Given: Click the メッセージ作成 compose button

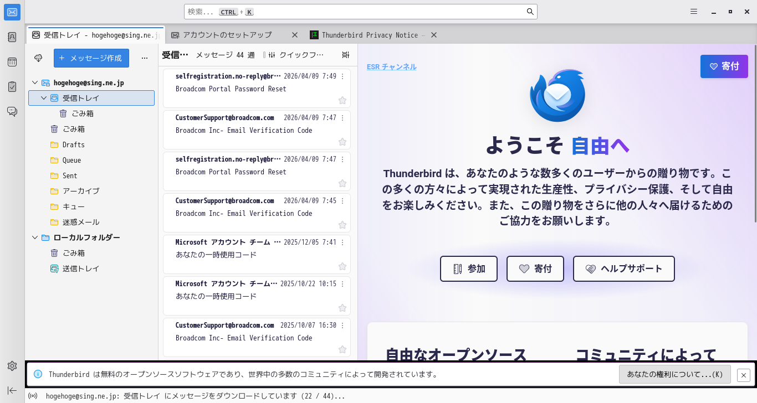Looking at the screenshot, I should point(91,58).
